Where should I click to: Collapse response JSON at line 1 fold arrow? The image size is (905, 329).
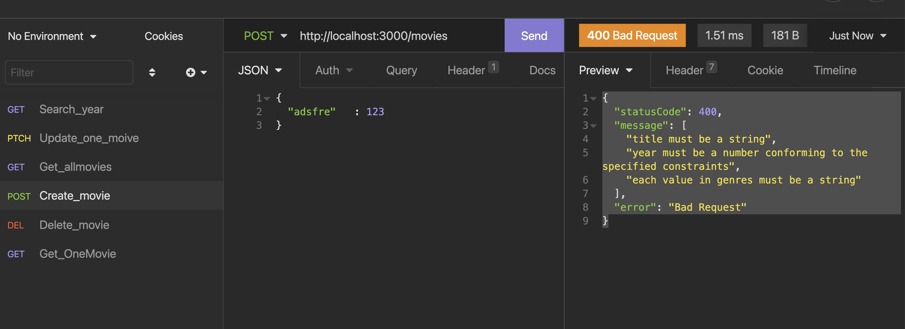coord(593,99)
